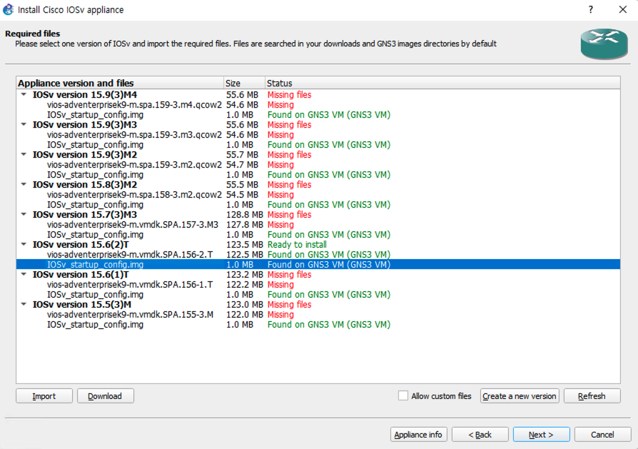Open Appliance info

tap(418, 434)
